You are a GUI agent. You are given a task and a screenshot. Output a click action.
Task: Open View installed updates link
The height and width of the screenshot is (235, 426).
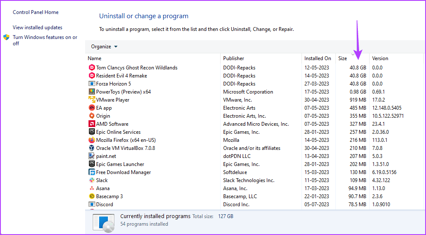(x=38, y=28)
